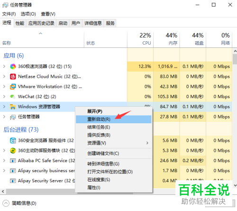Click the 105.3 MB memory cell
Image resolution: width=237 pixels, height=211 pixels.
[166, 97]
